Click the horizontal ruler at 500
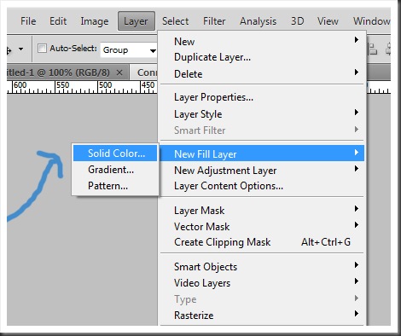401x336 pixels. (106, 85)
